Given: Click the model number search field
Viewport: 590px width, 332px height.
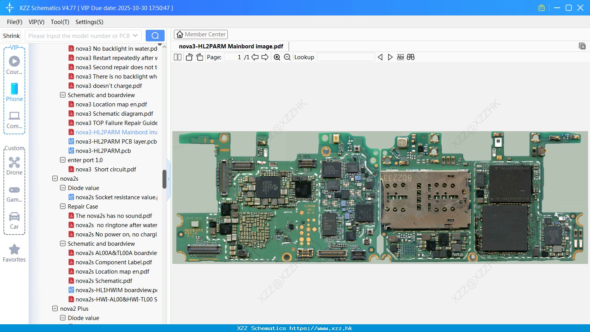Looking at the screenshot, I should coord(79,36).
